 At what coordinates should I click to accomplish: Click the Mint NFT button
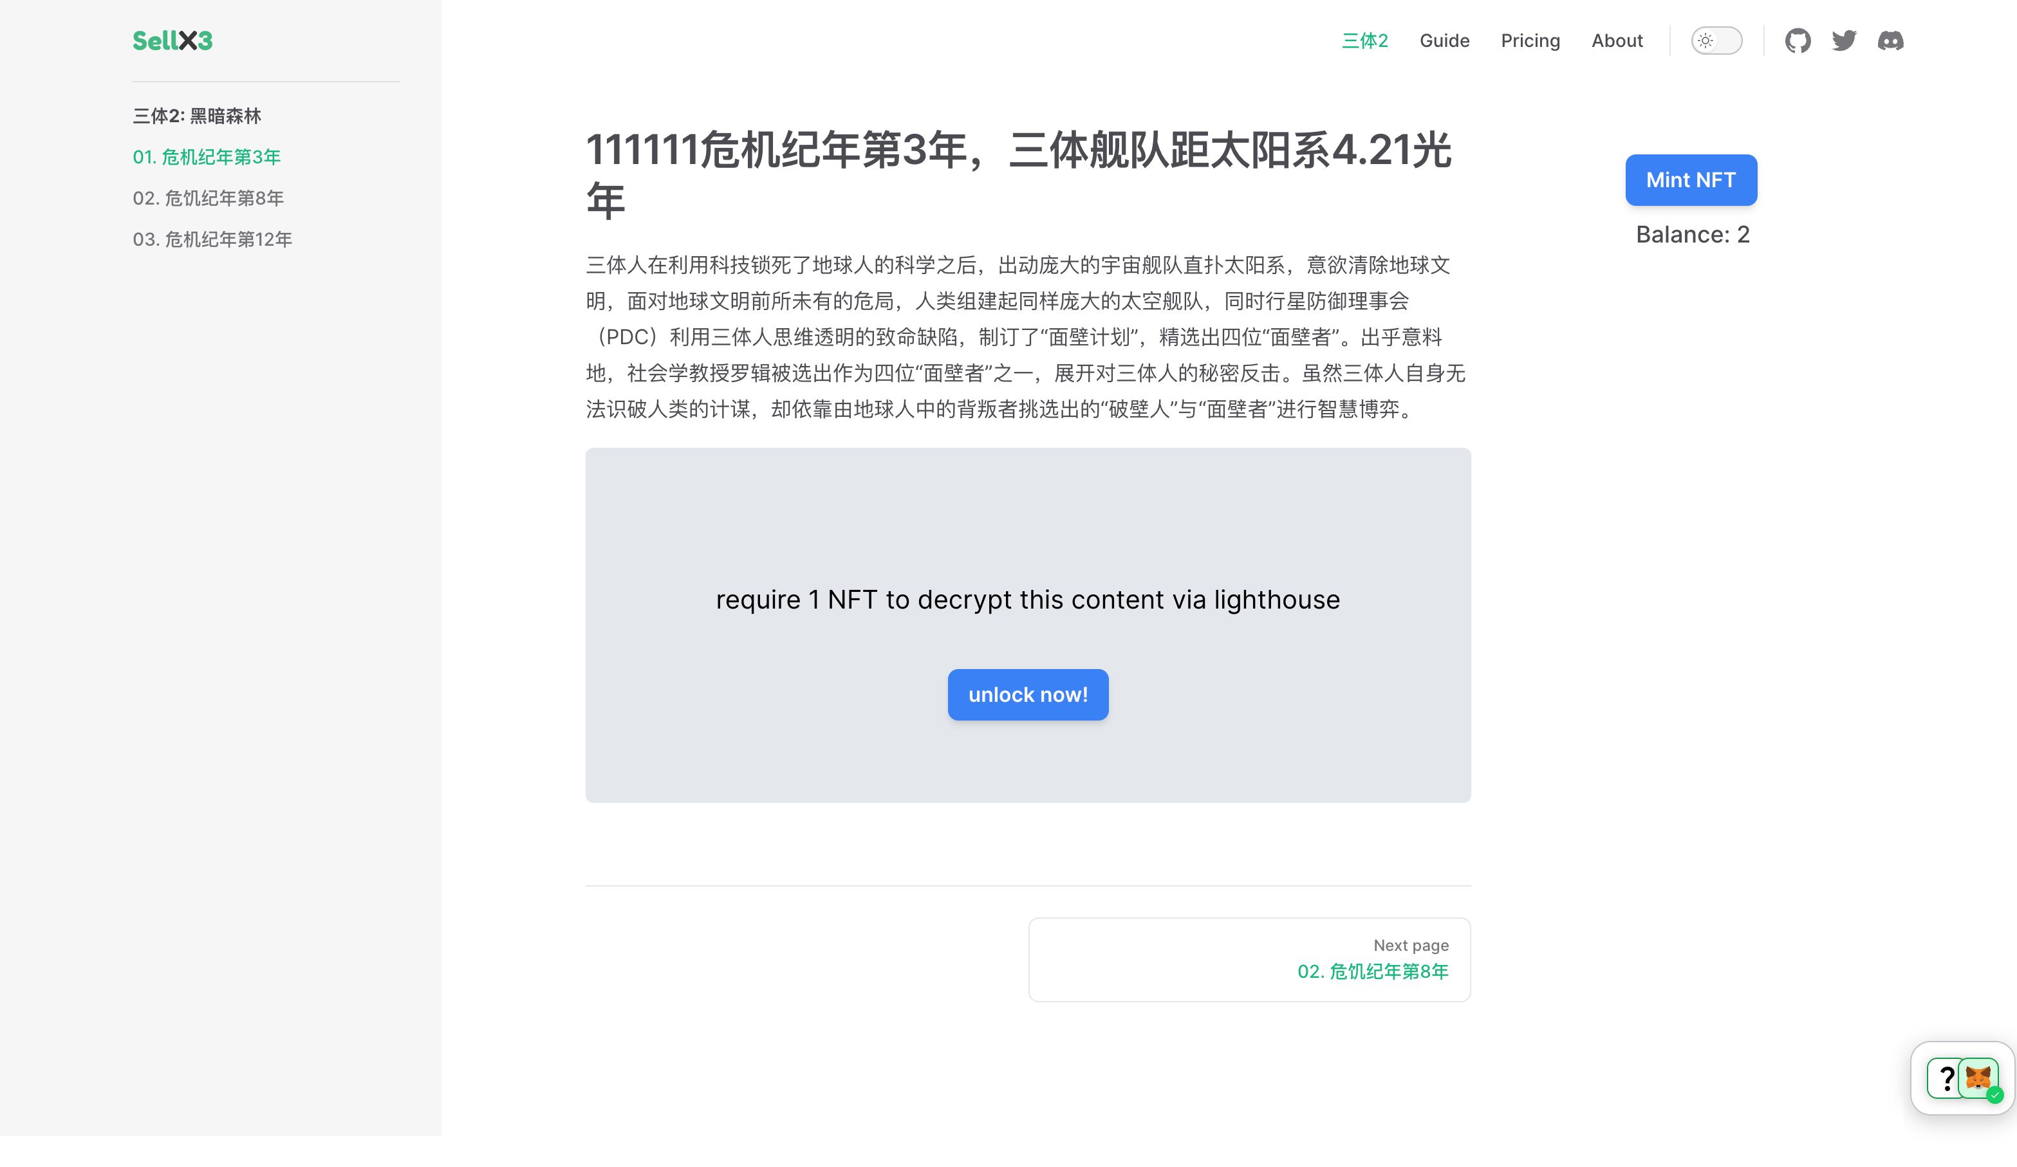click(x=1691, y=179)
